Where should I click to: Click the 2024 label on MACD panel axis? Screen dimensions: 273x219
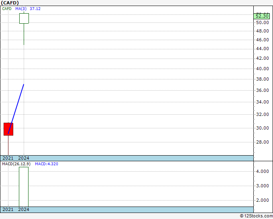pyautogui.click(x=24, y=209)
